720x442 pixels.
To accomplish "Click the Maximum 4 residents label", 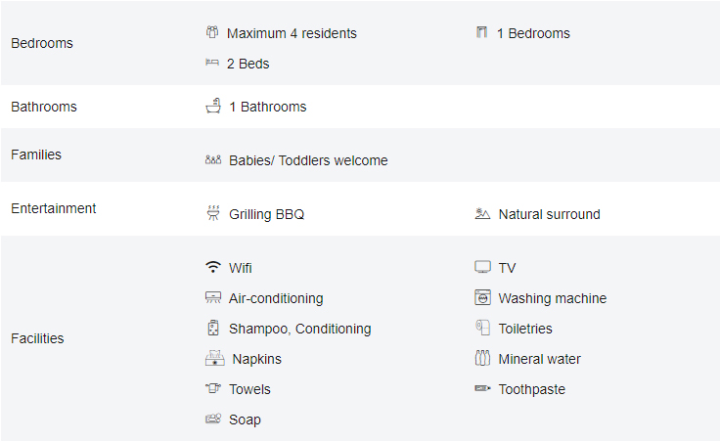I will [292, 33].
